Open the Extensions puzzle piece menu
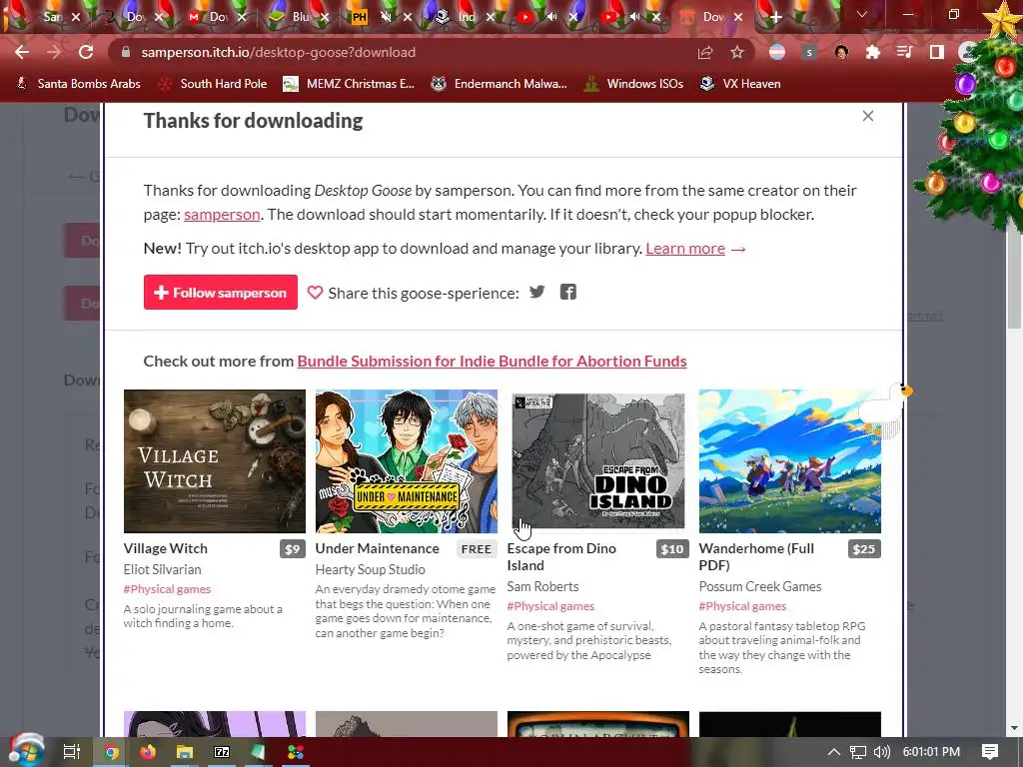The image size is (1023, 767). (873, 52)
